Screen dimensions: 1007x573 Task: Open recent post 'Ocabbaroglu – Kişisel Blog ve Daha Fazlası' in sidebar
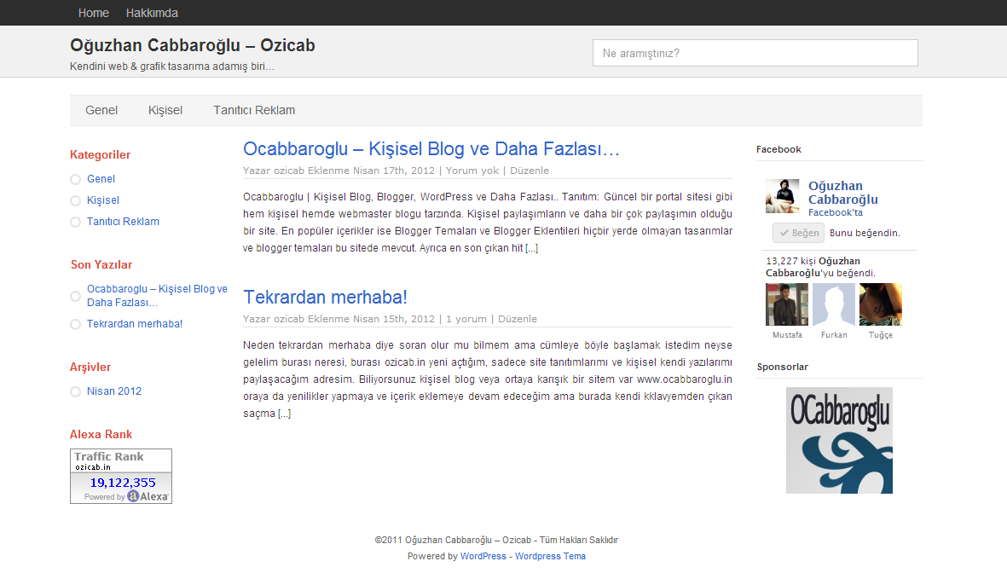coord(158,296)
